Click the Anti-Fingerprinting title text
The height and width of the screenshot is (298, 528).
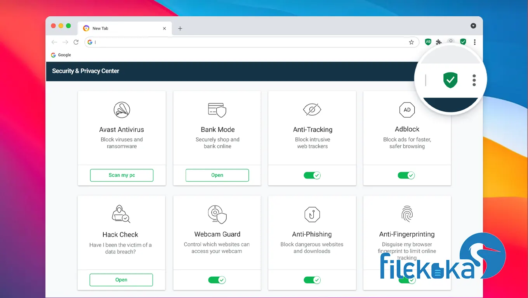click(407, 234)
